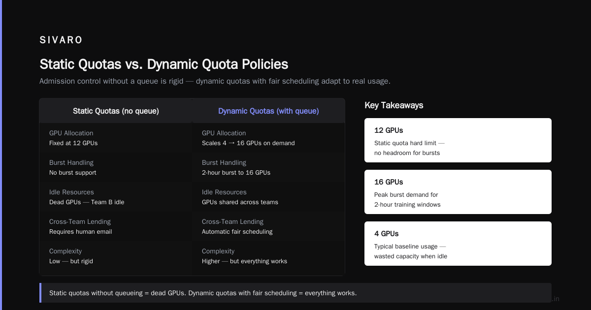Click 'Requires human email' cell
Viewport: 591px width, 310px height.
[x=81, y=232]
